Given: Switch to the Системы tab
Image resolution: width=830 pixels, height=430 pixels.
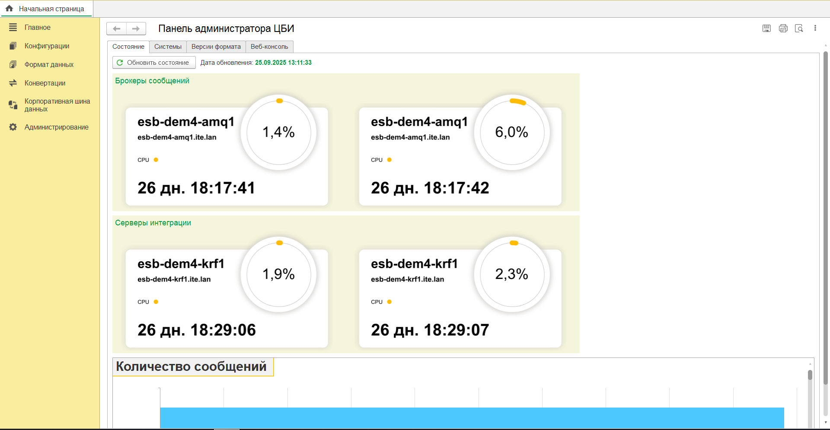Looking at the screenshot, I should (168, 47).
